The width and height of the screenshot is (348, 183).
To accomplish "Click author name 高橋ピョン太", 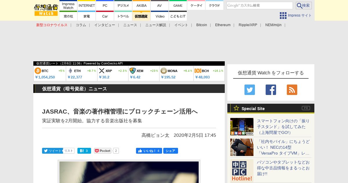I will pyautogui.click(x=155, y=135).
